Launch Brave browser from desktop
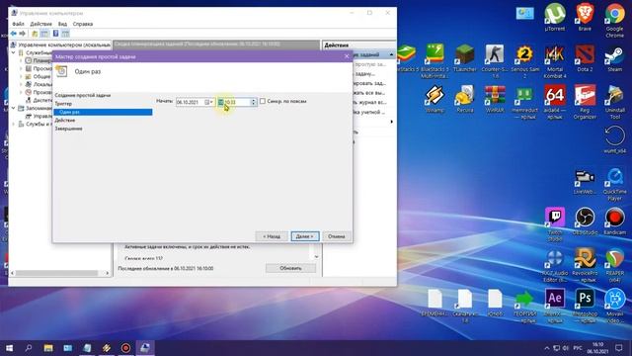Viewport: 632px width, 356px height. point(585,18)
